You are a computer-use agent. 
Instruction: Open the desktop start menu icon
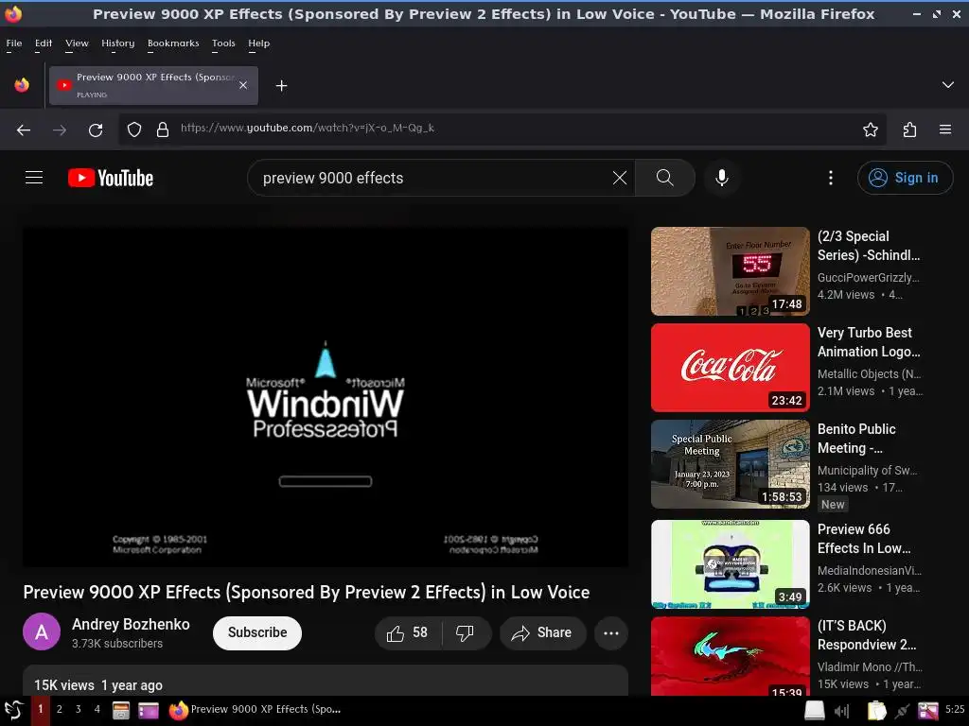click(x=13, y=710)
